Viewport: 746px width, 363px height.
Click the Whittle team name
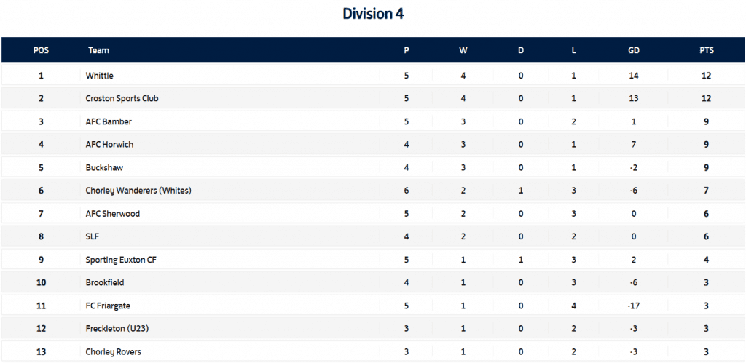pyautogui.click(x=100, y=76)
